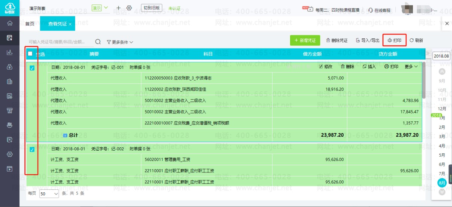Click the plus icon in top bar
Image resolution: width=452 pixels, height=207 pixels.
(119, 8)
